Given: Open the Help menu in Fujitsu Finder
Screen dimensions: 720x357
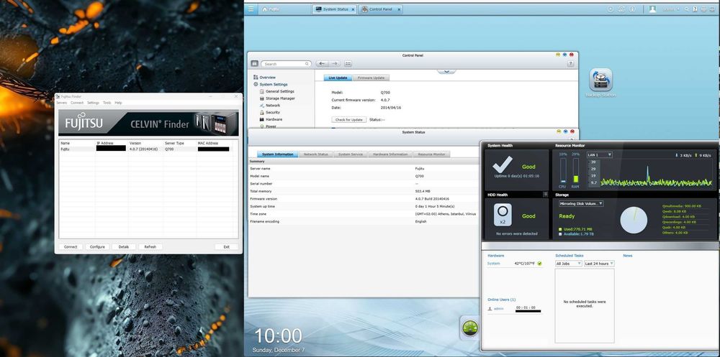Looking at the screenshot, I should pos(119,103).
